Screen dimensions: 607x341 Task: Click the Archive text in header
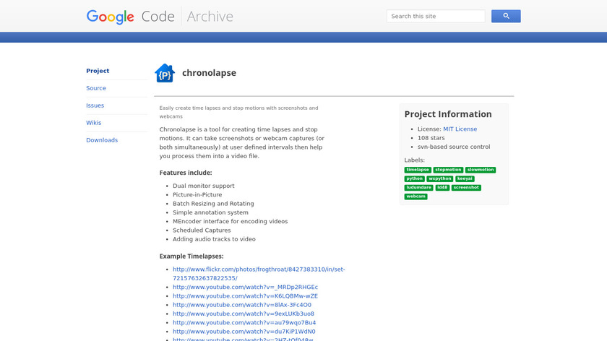(x=210, y=17)
